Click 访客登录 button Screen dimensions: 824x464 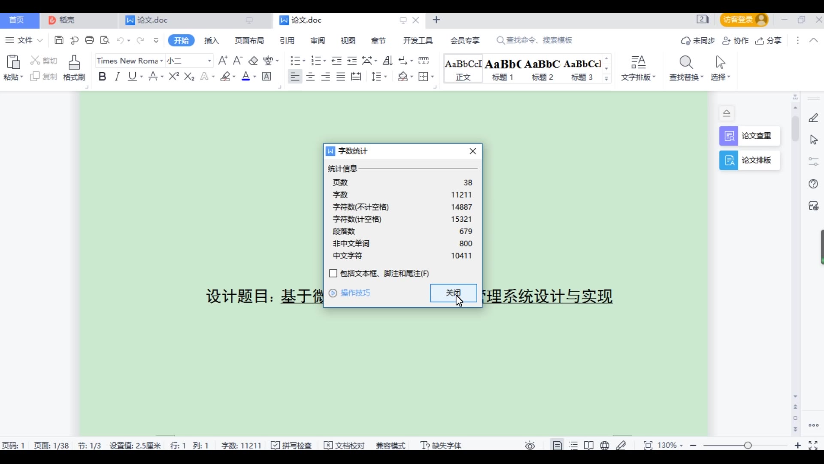(x=744, y=20)
